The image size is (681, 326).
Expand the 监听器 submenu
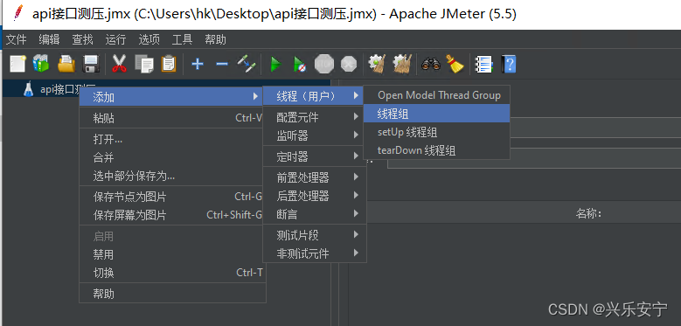pos(314,135)
